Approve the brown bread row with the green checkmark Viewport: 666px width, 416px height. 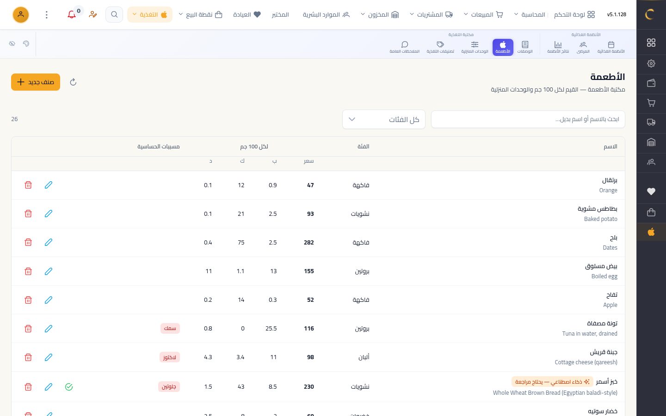69,387
